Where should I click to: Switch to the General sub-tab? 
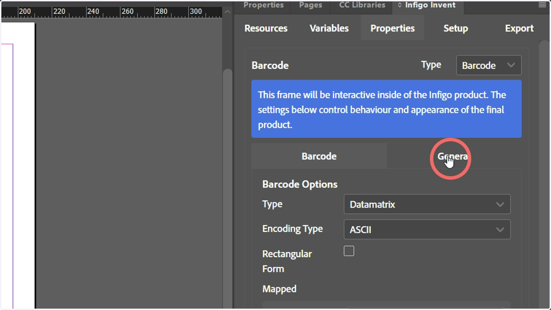pyautogui.click(x=454, y=156)
